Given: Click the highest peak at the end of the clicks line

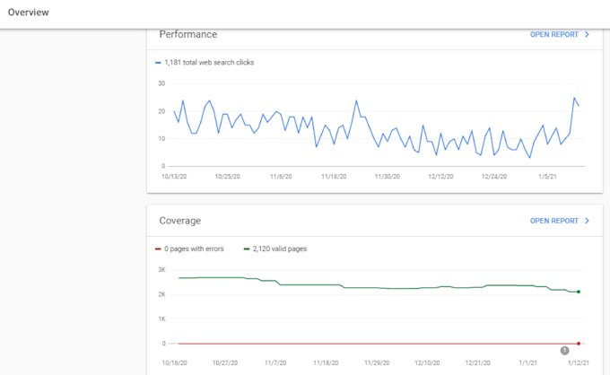Looking at the screenshot, I should 574,98.
